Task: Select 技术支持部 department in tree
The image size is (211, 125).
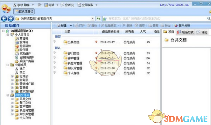Action: [x=24, y=92]
